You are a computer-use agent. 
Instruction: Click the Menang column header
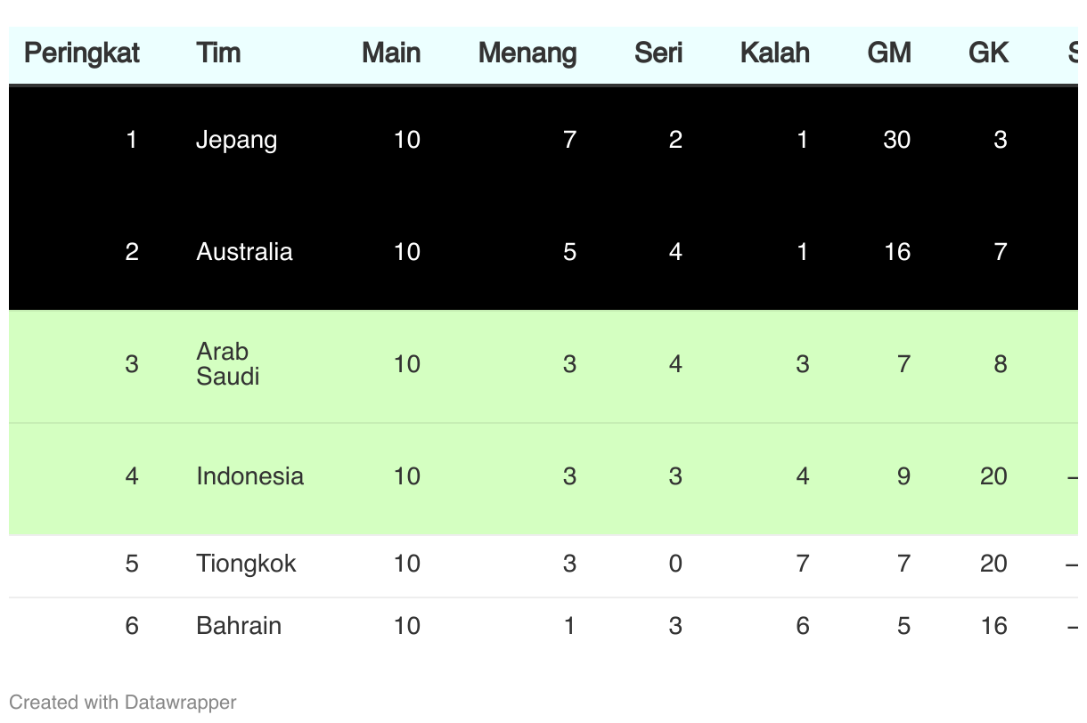click(x=527, y=53)
